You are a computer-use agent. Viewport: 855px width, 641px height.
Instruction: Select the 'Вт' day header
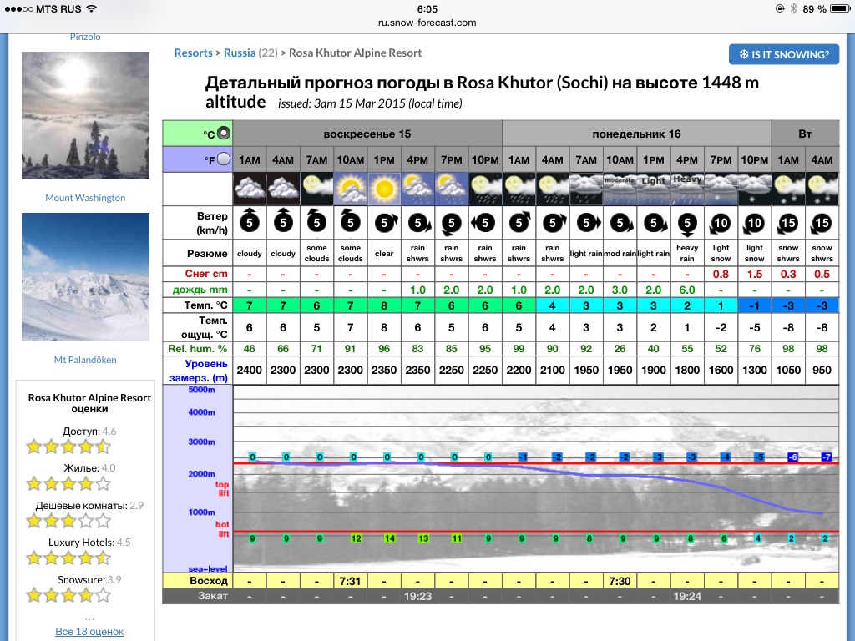point(806,134)
